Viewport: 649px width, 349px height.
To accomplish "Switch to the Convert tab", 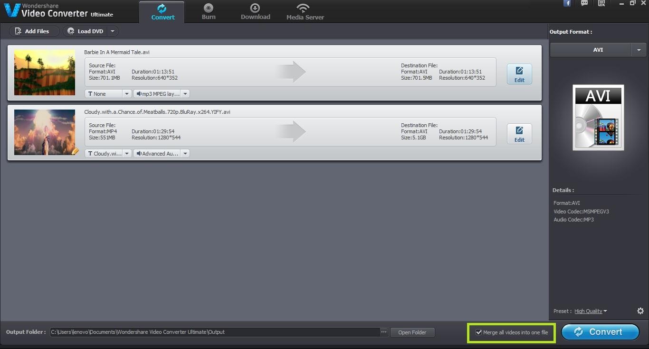I will point(163,12).
